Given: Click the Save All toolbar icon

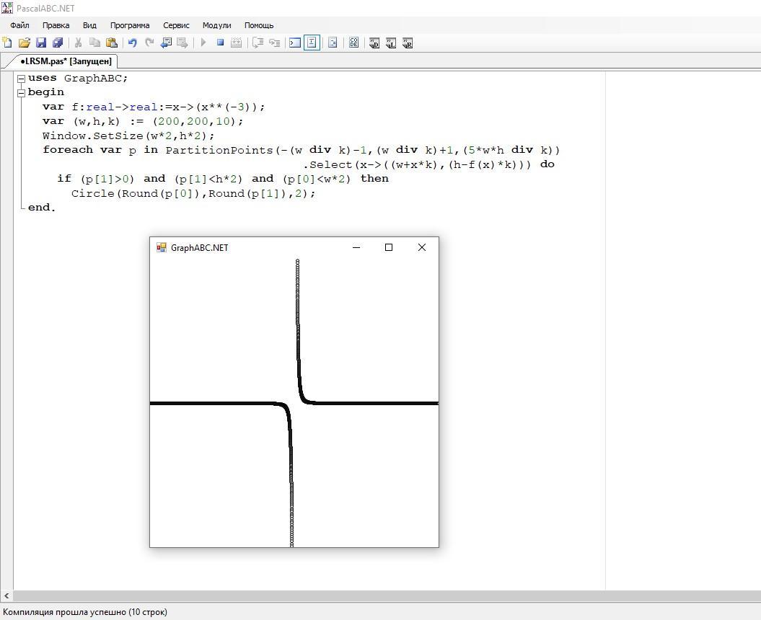Looking at the screenshot, I should point(58,43).
